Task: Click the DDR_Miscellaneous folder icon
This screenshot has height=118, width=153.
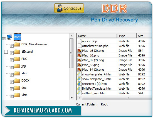Action: (x=17, y=45)
